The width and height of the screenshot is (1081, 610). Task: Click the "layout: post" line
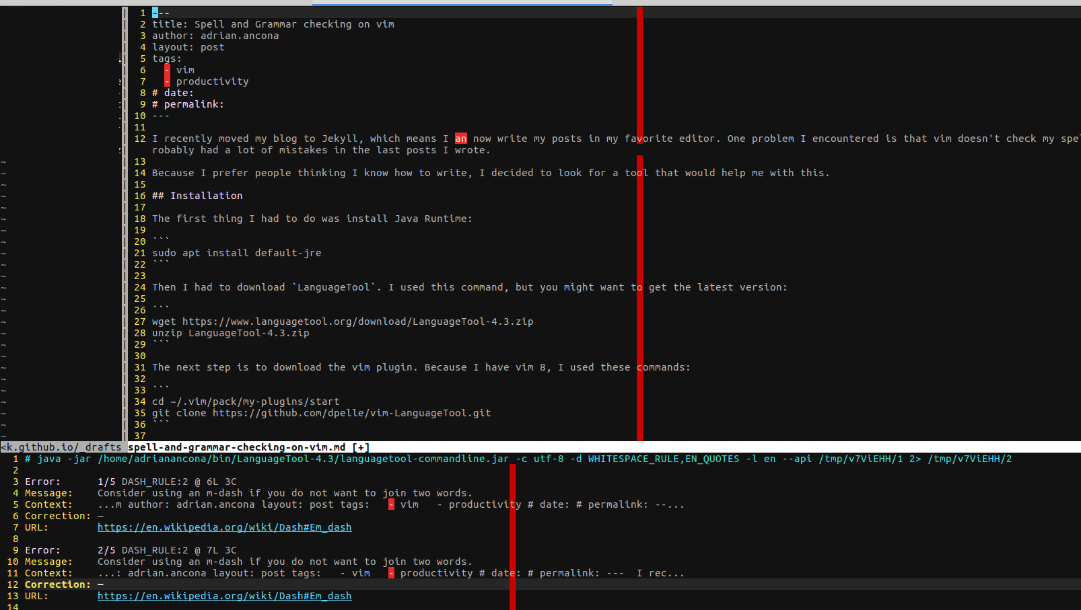click(188, 47)
